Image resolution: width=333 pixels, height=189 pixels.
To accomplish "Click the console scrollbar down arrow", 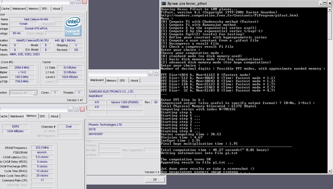I will [329, 171].
